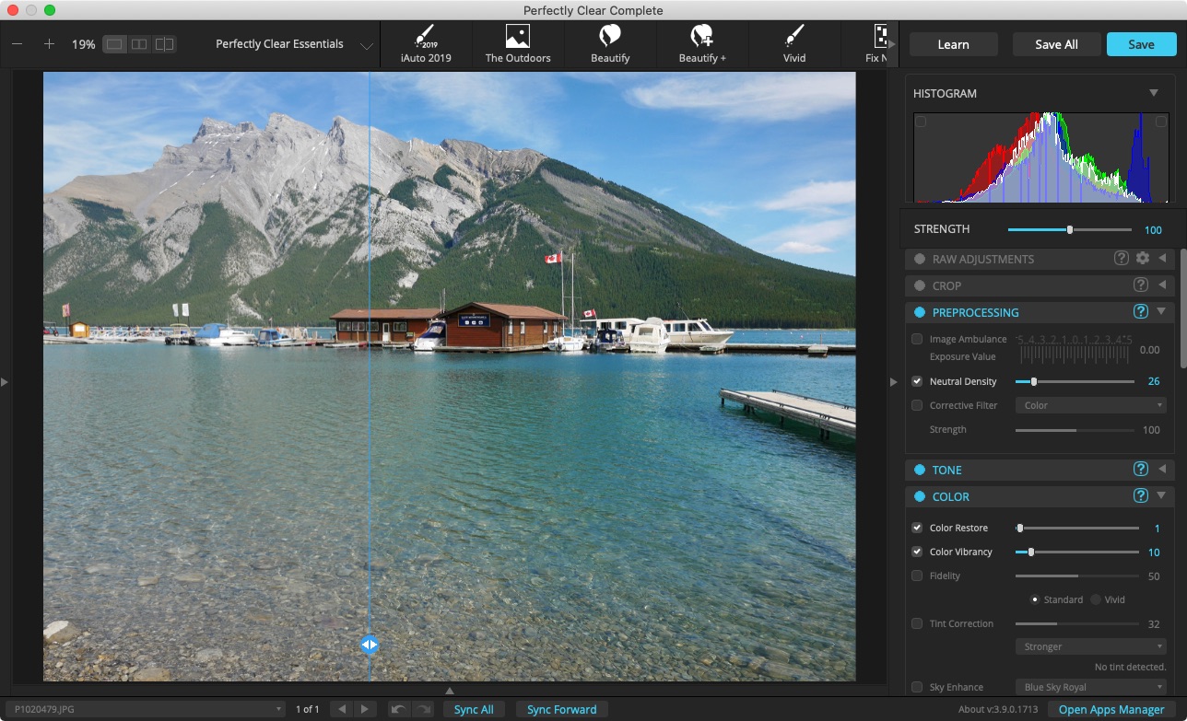Select the iAuto 2019 preset icon
Screen dimensions: 1187x721
(425, 37)
